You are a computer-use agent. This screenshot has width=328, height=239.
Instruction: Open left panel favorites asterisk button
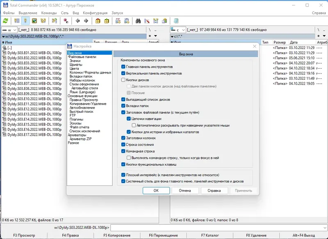(x=150, y=36)
